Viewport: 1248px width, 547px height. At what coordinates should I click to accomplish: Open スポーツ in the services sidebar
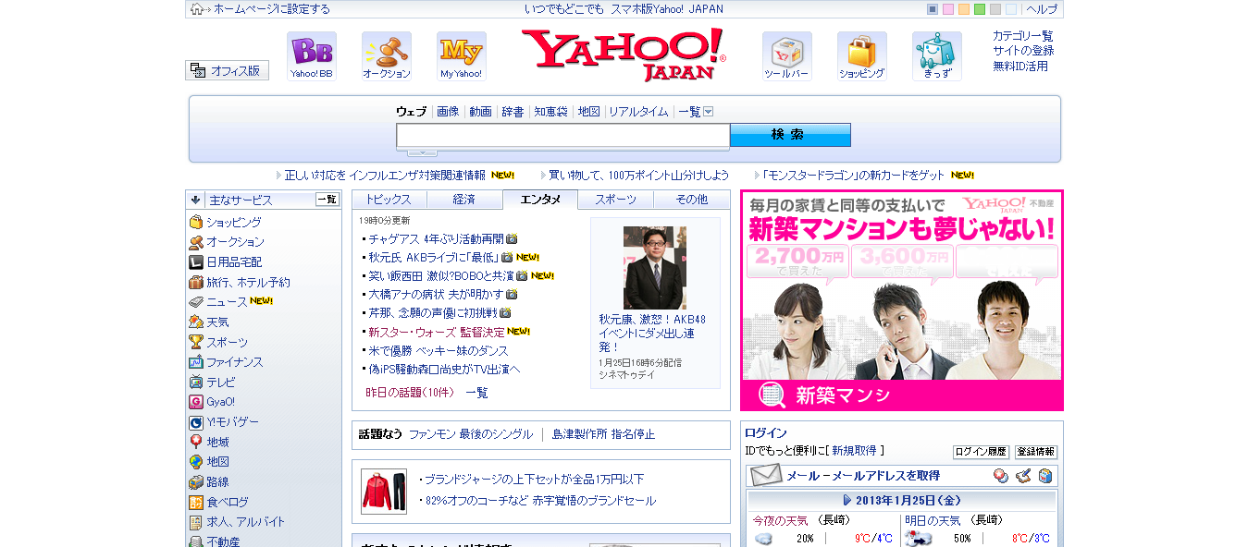point(227,342)
